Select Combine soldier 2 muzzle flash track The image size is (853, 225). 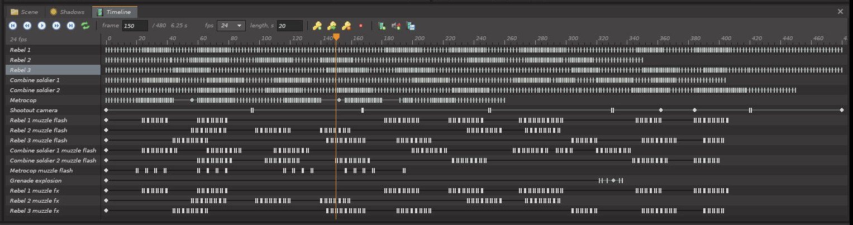pos(53,161)
